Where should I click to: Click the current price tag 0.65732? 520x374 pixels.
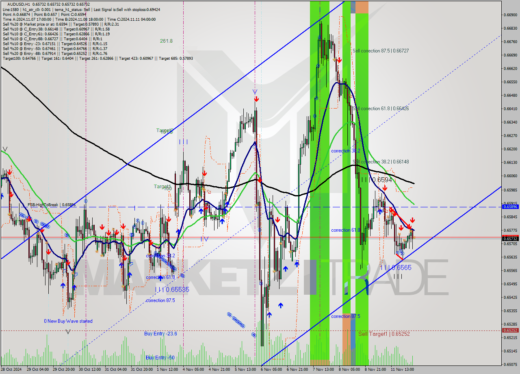coord(510,239)
